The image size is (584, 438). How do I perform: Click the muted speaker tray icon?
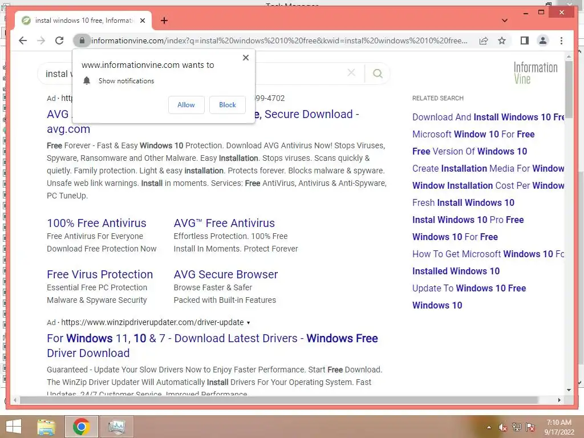[x=503, y=427]
